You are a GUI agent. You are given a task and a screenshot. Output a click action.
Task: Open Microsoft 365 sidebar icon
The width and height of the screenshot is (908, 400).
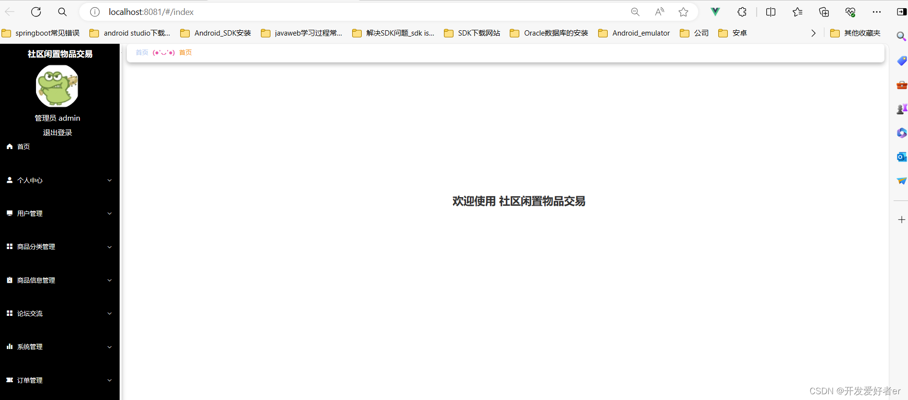pos(902,133)
